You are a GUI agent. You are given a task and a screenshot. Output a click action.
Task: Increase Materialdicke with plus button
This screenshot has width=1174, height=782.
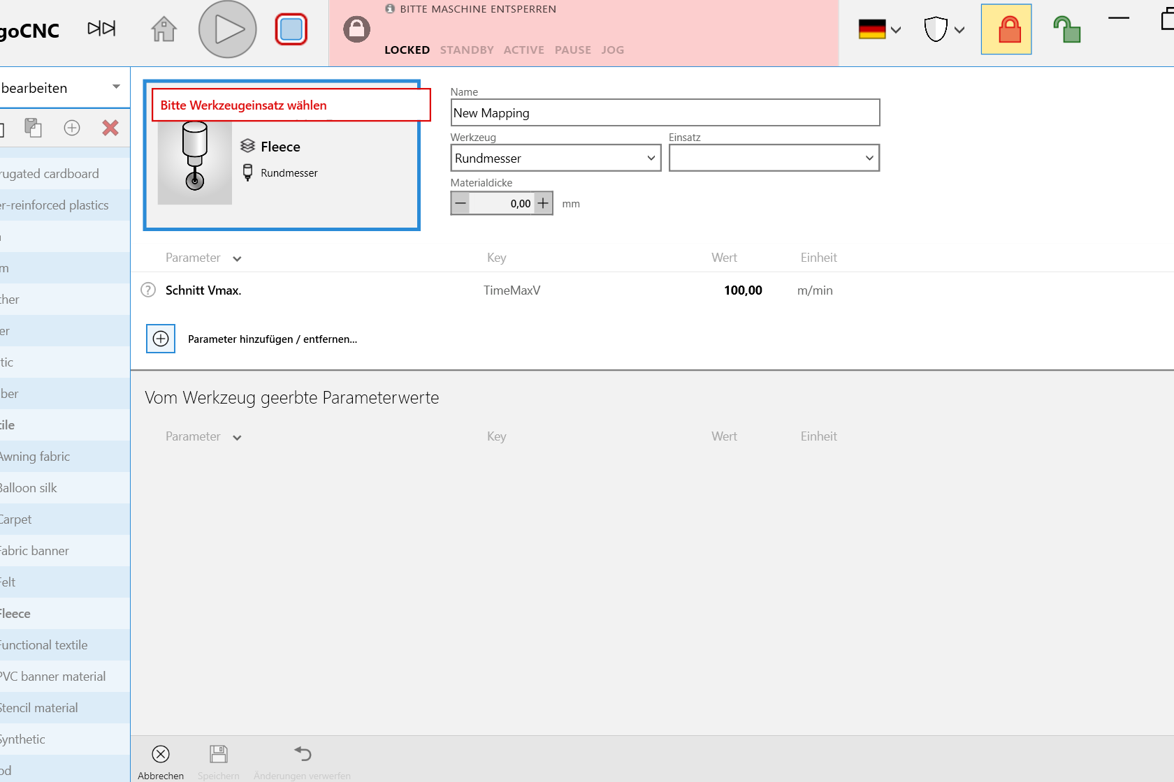[543, 203]
